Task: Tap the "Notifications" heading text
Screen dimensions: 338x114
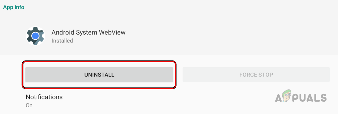Action: tap(44, 97)
